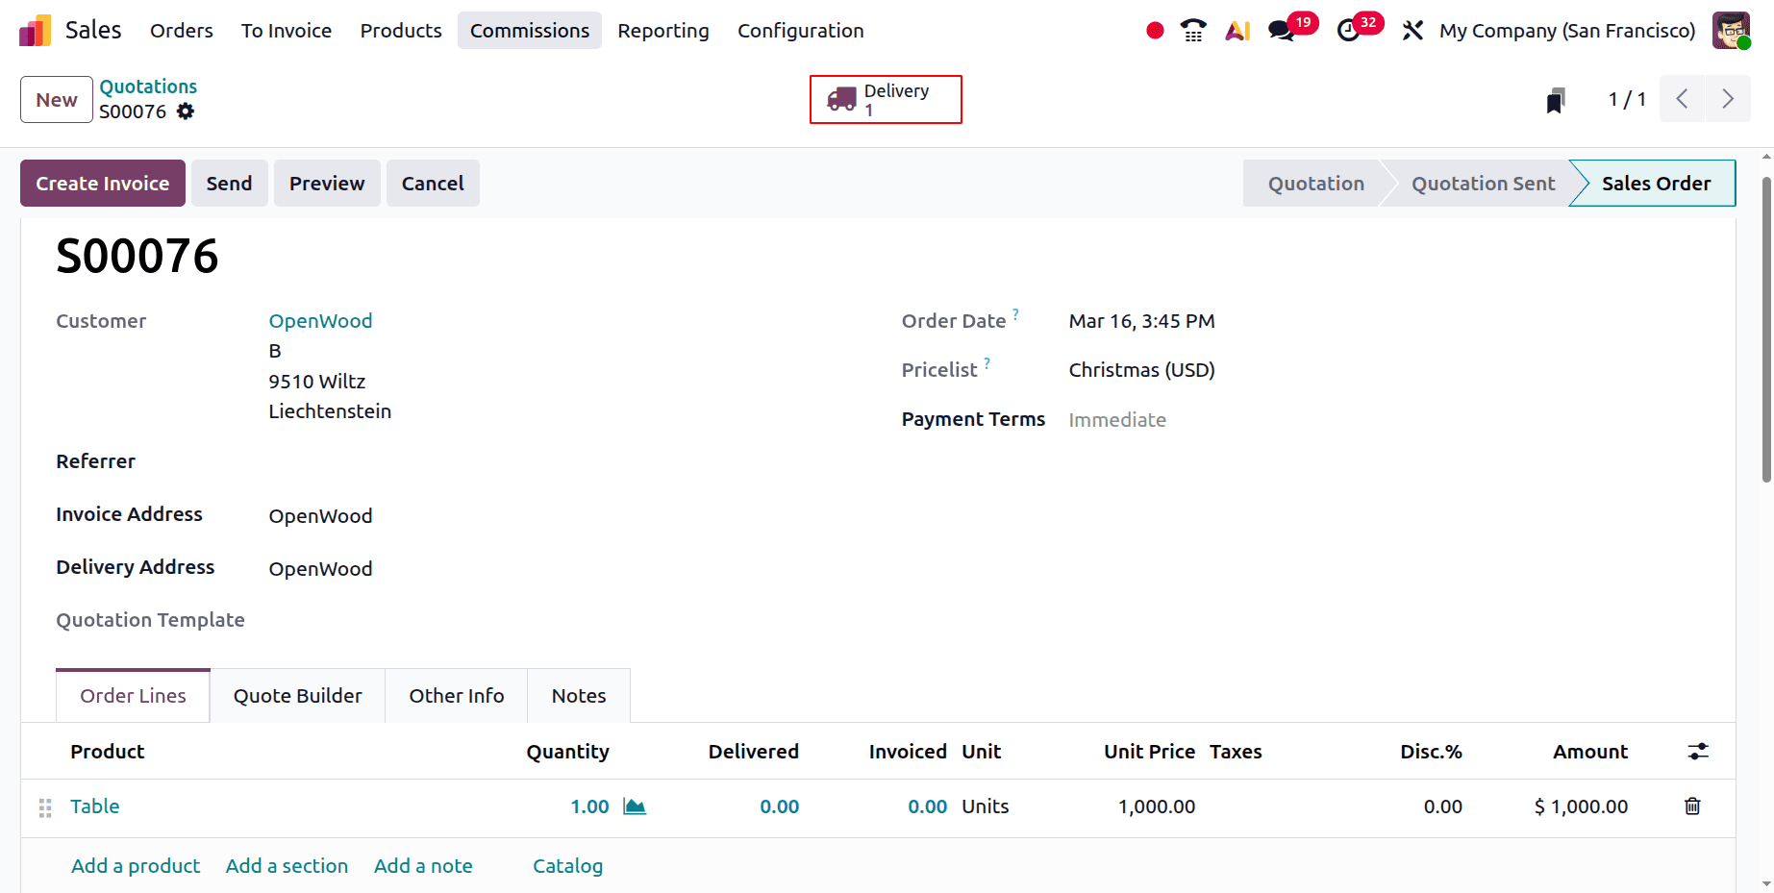Go to the previous record arrow
Screen dimensions: 1774x893
pos(1682,99)
